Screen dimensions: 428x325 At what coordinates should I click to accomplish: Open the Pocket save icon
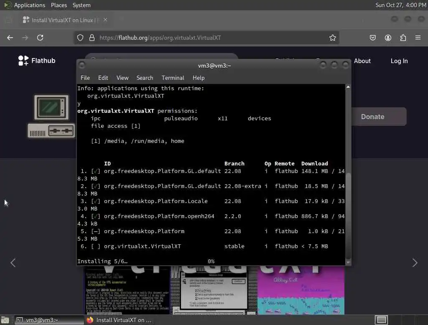coord(372,38)
